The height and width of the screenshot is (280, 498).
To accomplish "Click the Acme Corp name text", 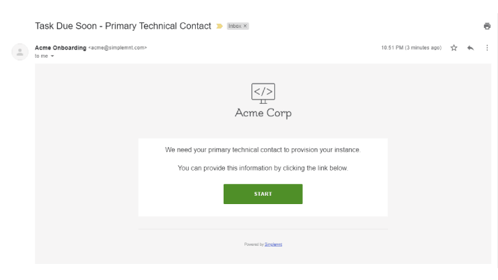I will 263,114.
